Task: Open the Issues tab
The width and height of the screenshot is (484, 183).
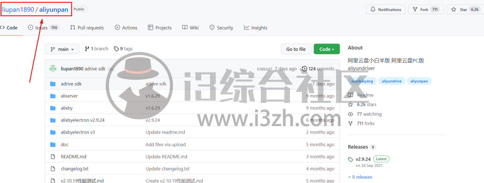Action: click(x=43, y=28)
